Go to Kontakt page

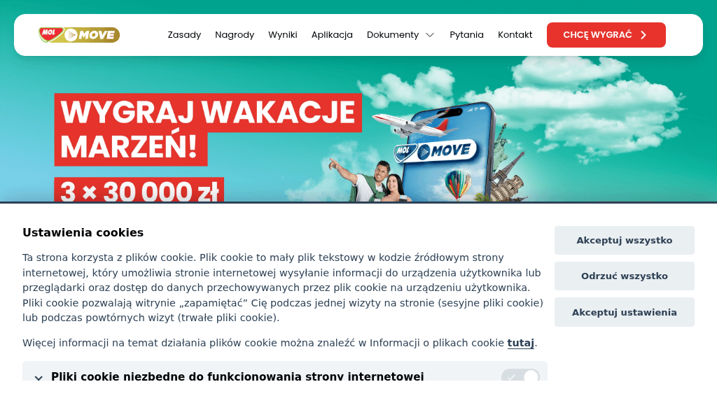515,35
